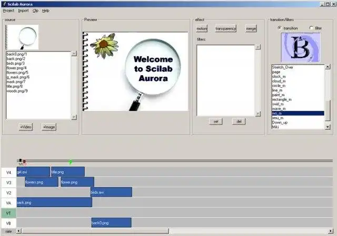The height and width of the screenshot is (236, 337).
Task: Select birds.png/3 in source list
Action: pyautogui.click(x=16, y=63)
